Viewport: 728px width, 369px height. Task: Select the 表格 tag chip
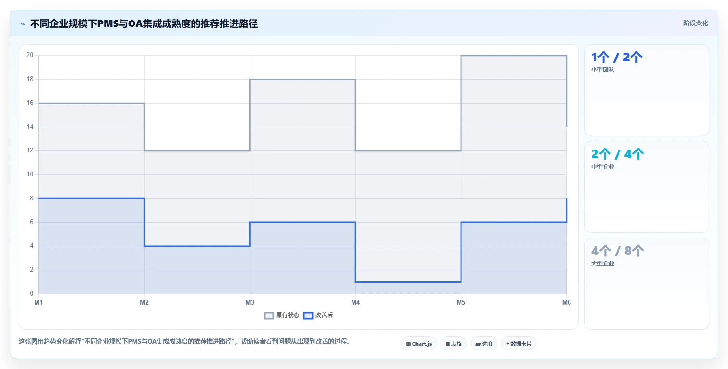[453, 344]
